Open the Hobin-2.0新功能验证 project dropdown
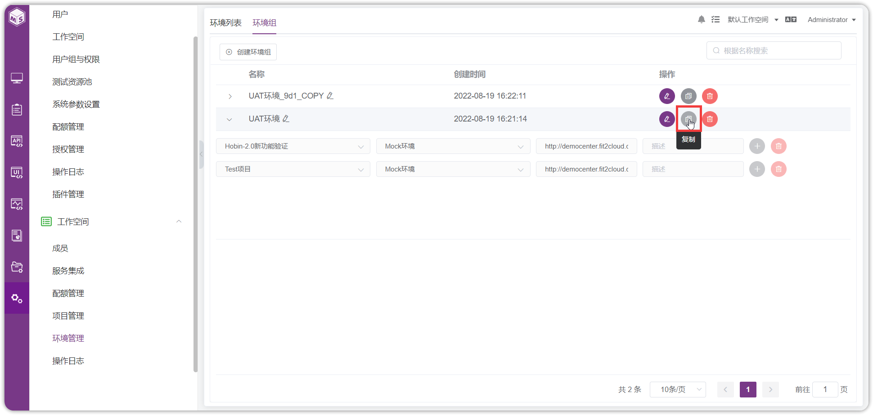The width and height of the screenshot is (873, 415). (293, 146)
